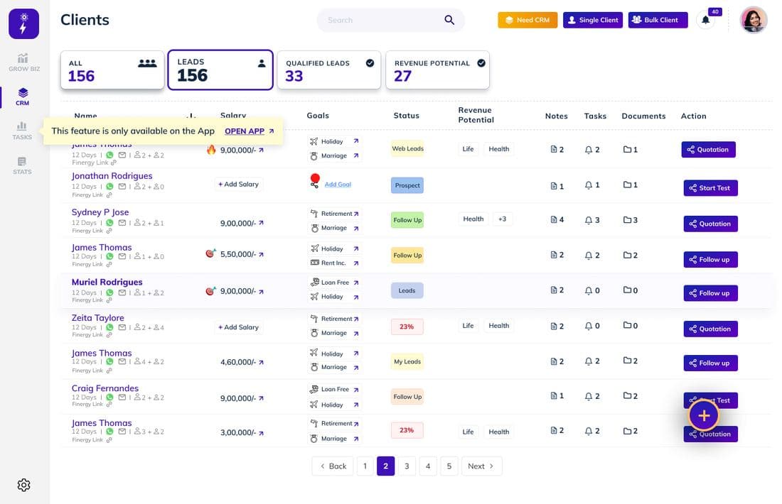Add salary for Jonathan Rodrigues

(238, 185)
